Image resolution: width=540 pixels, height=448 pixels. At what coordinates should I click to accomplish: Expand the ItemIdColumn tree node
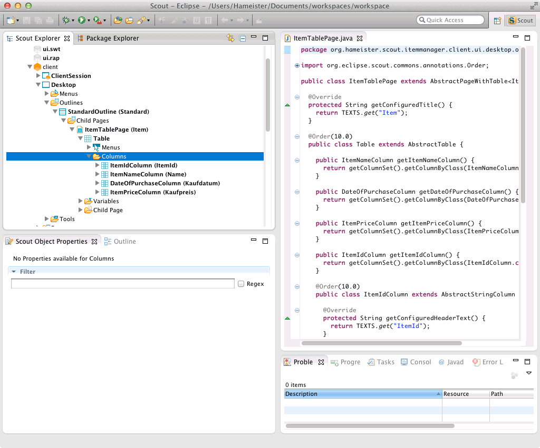click(98, 165)
